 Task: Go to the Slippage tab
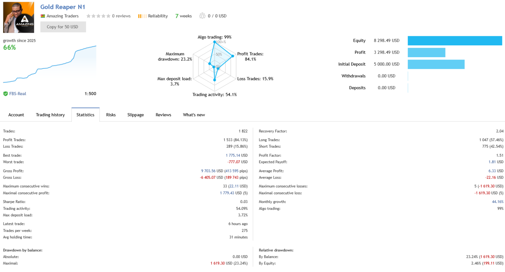pos(135,115)
